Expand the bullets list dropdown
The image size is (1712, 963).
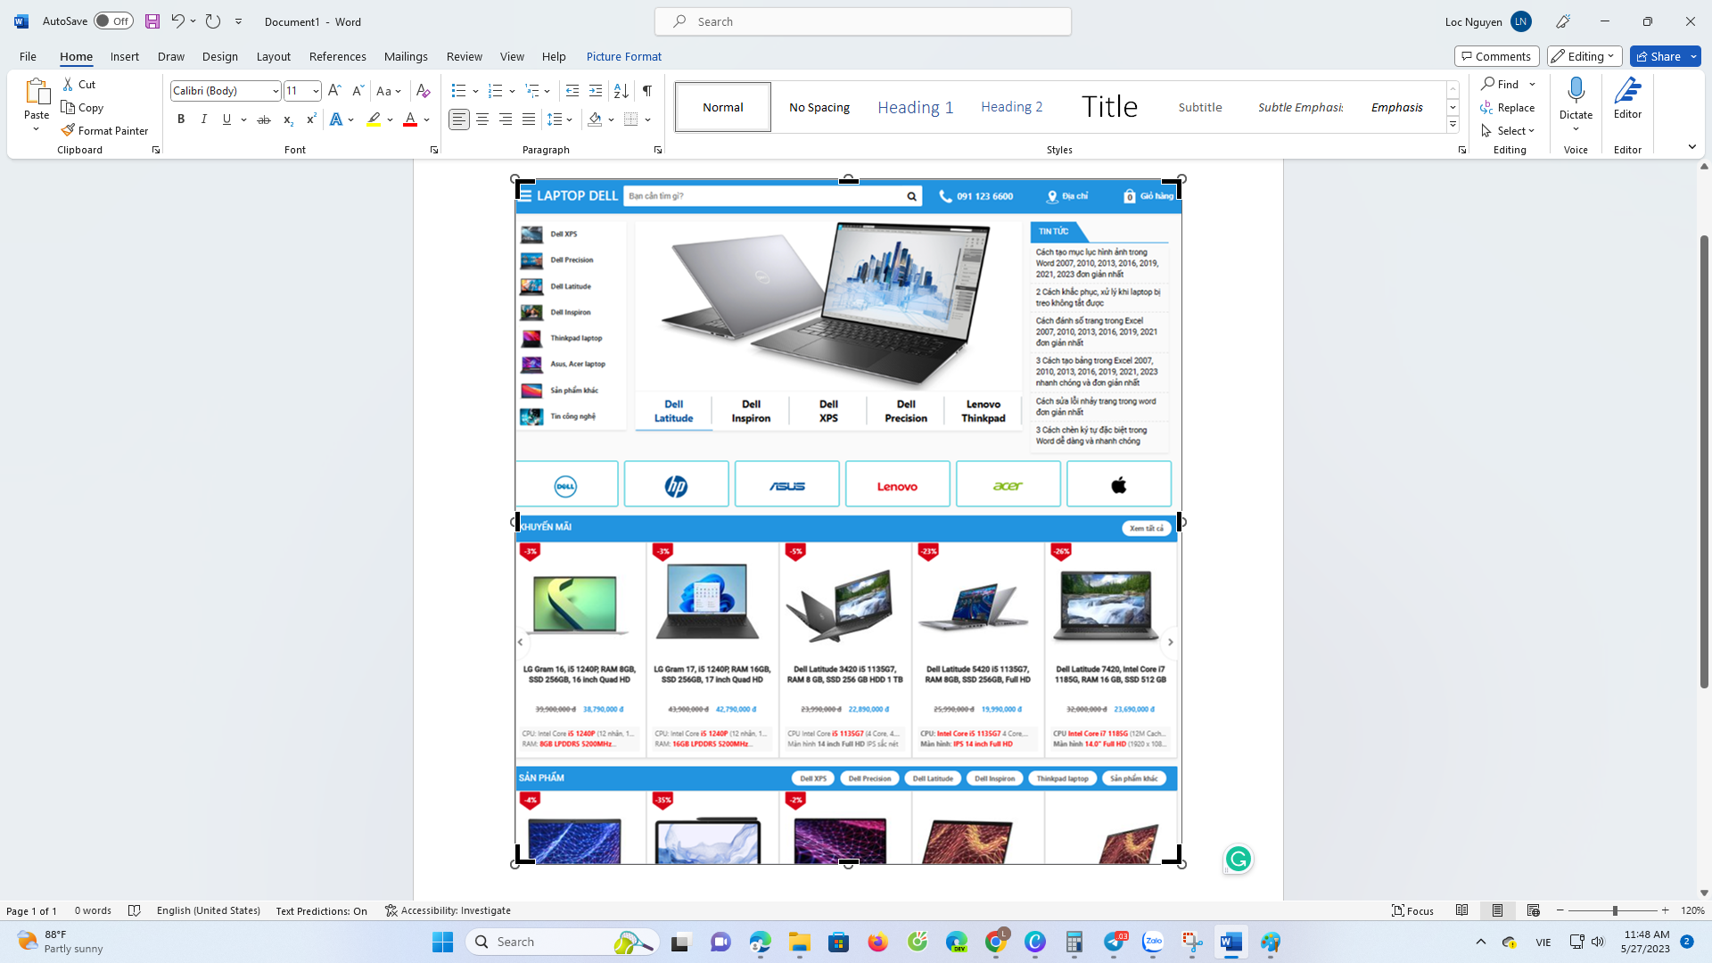tap(475, 91)
